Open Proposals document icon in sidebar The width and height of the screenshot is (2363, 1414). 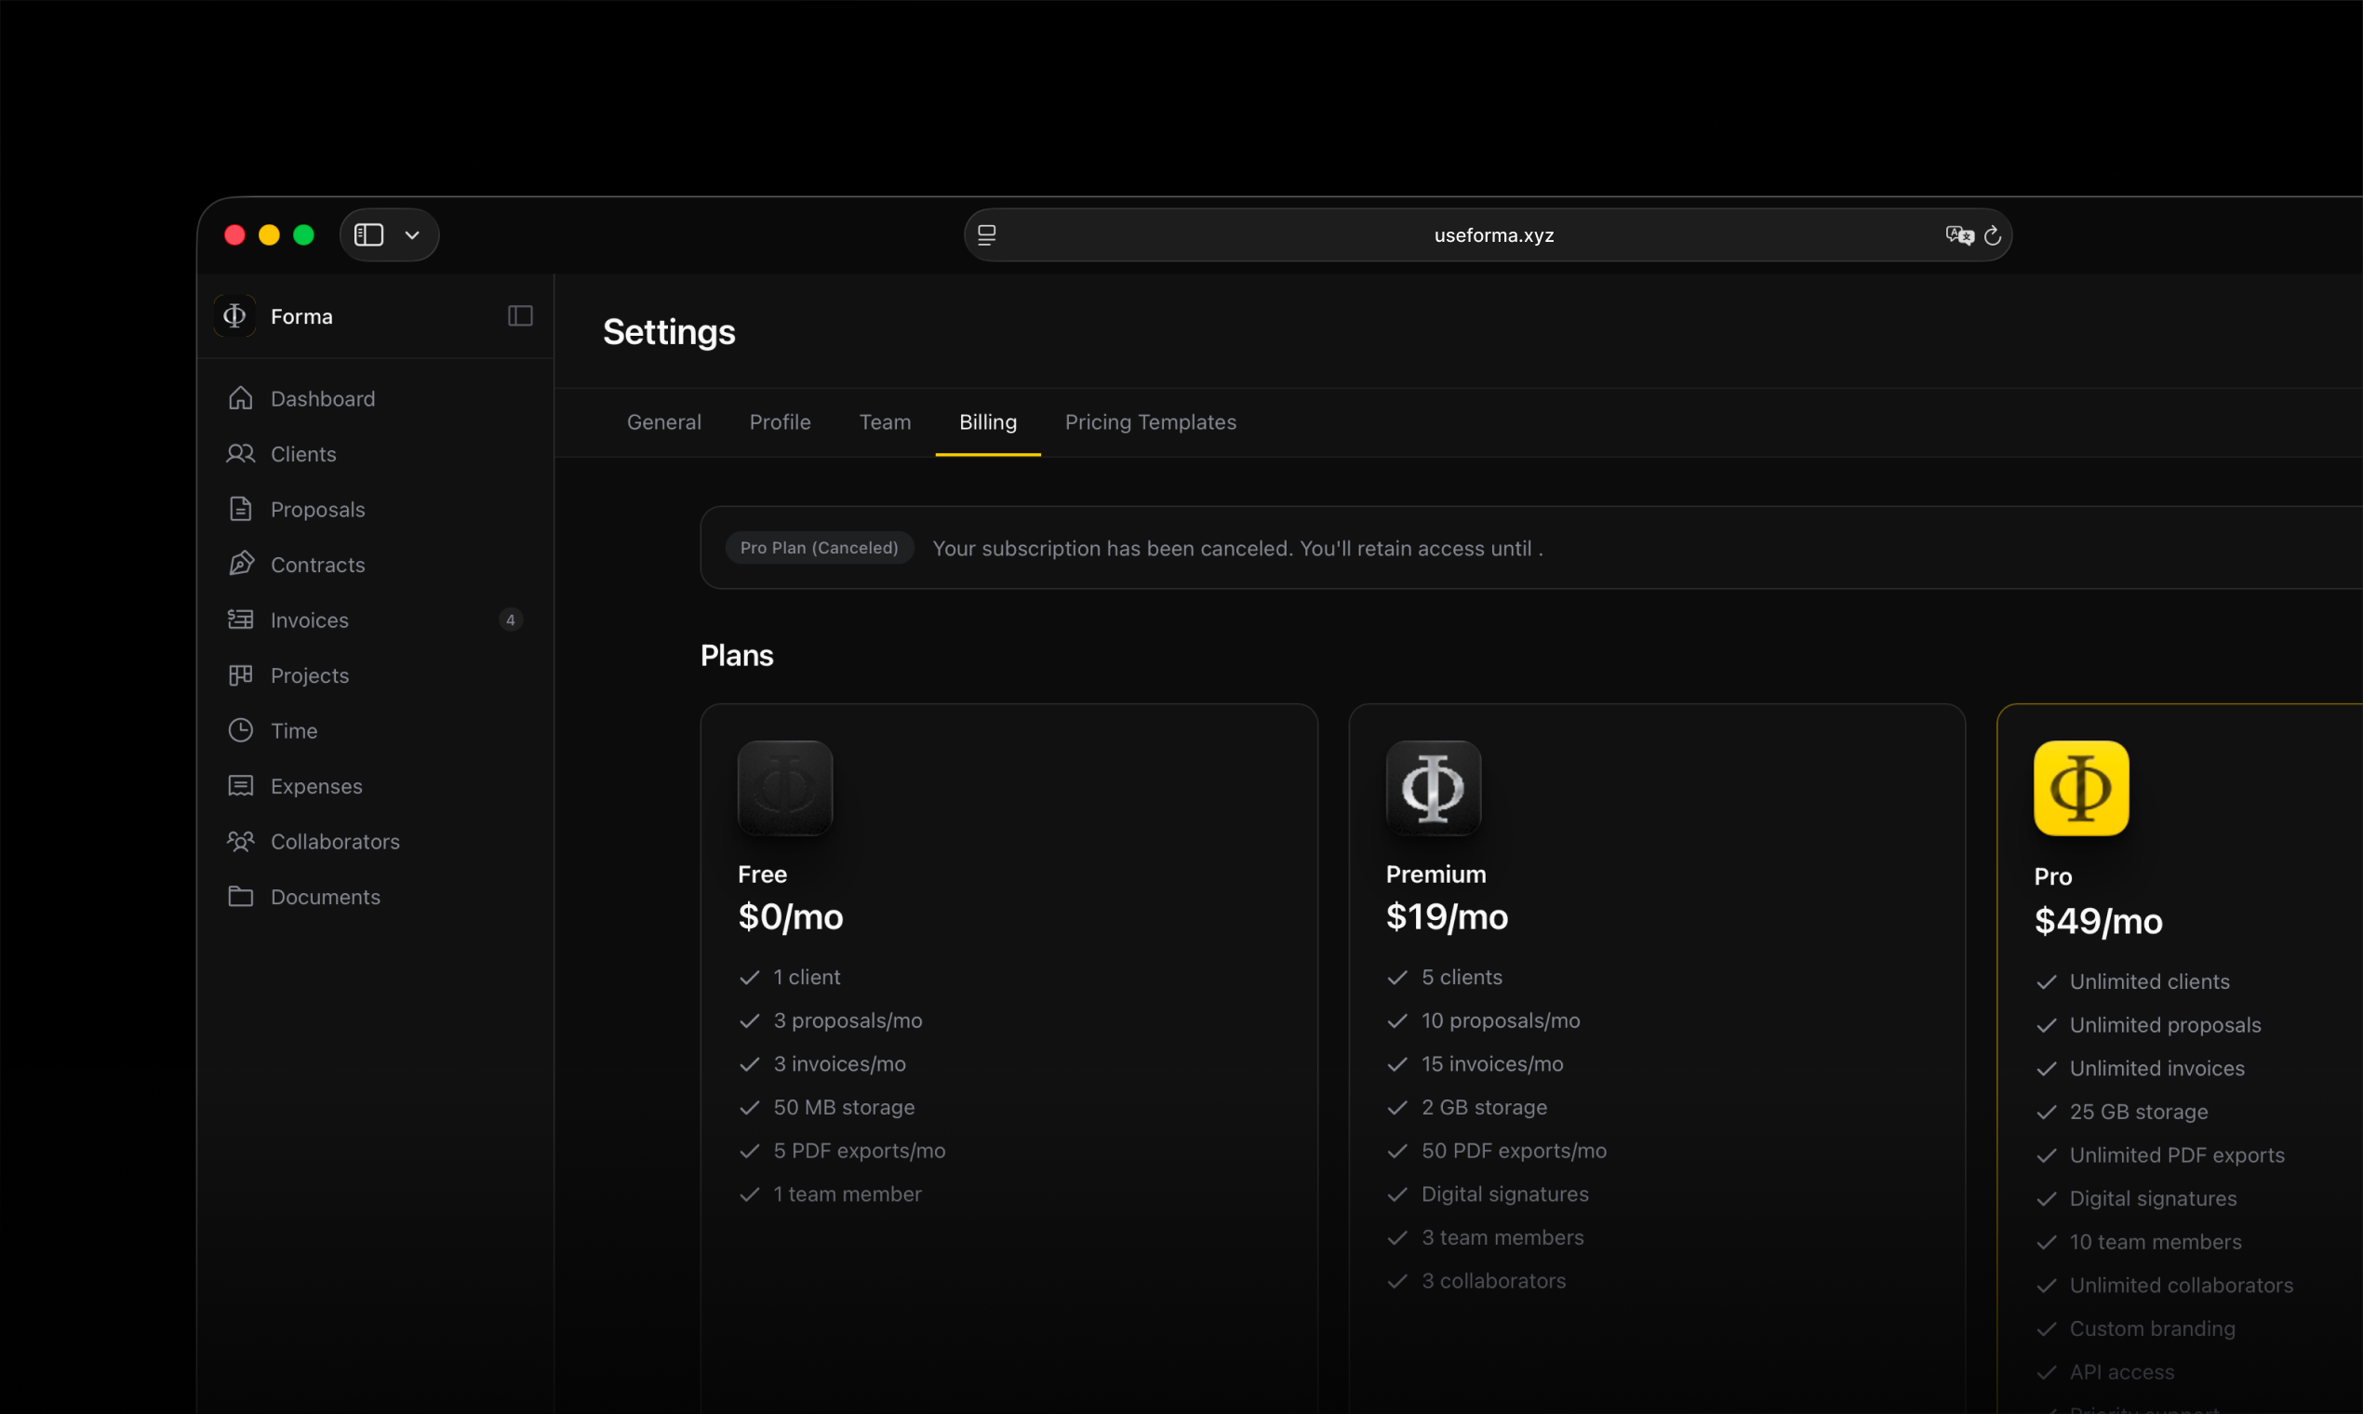tap(240, 509)
